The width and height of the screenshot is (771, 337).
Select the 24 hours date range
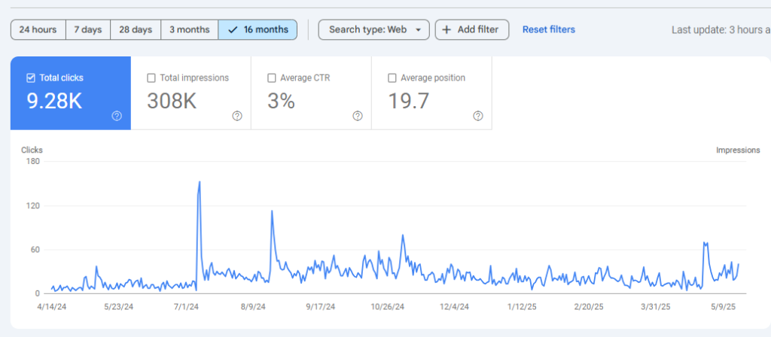pos(38,29)
